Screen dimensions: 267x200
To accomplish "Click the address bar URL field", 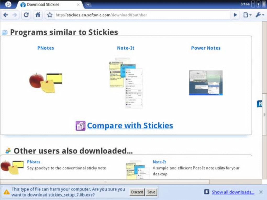I will [142, 15].
